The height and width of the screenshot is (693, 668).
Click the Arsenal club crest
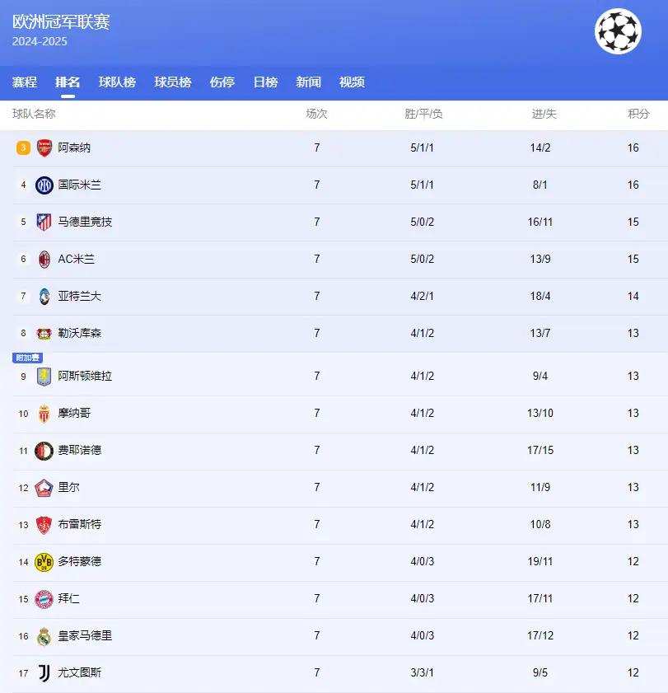(x=44, y=148)
